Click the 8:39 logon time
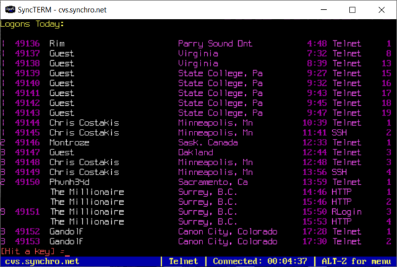The width and height of the screenshot is (397, 267). [317, 63]
